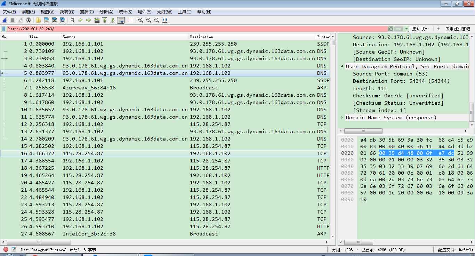Select packet 27 from IntelCor_3b:2c:38

click(165, 234)
